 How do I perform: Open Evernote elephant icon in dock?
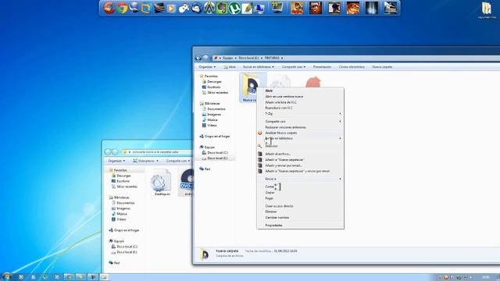tap(222, 8)
